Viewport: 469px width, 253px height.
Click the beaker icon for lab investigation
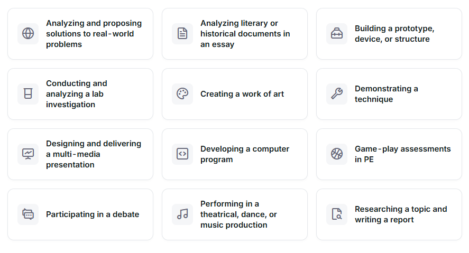coord(28,94)
